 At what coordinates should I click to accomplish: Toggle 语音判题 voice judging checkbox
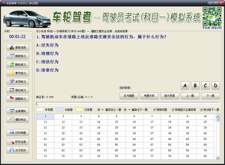pyautogui.click(x=153, y=110)
